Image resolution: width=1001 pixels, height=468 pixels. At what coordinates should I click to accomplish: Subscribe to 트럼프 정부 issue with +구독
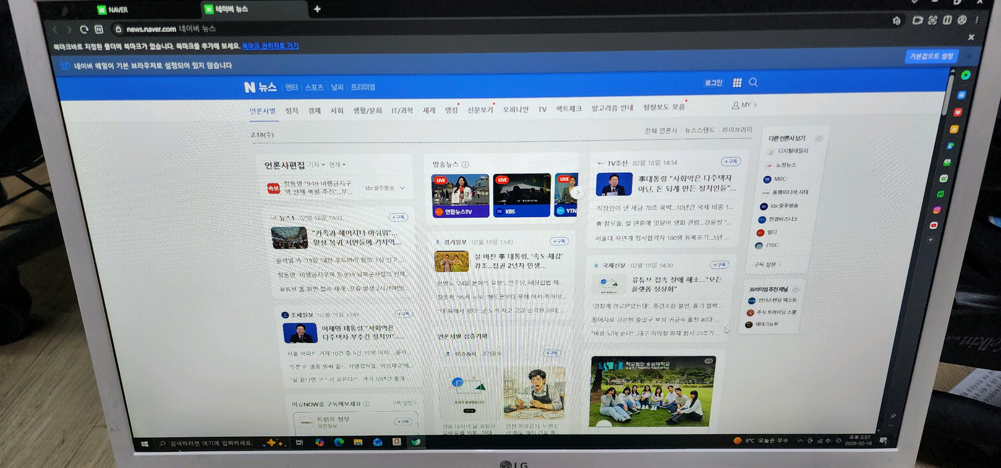[x=403, y=422]
